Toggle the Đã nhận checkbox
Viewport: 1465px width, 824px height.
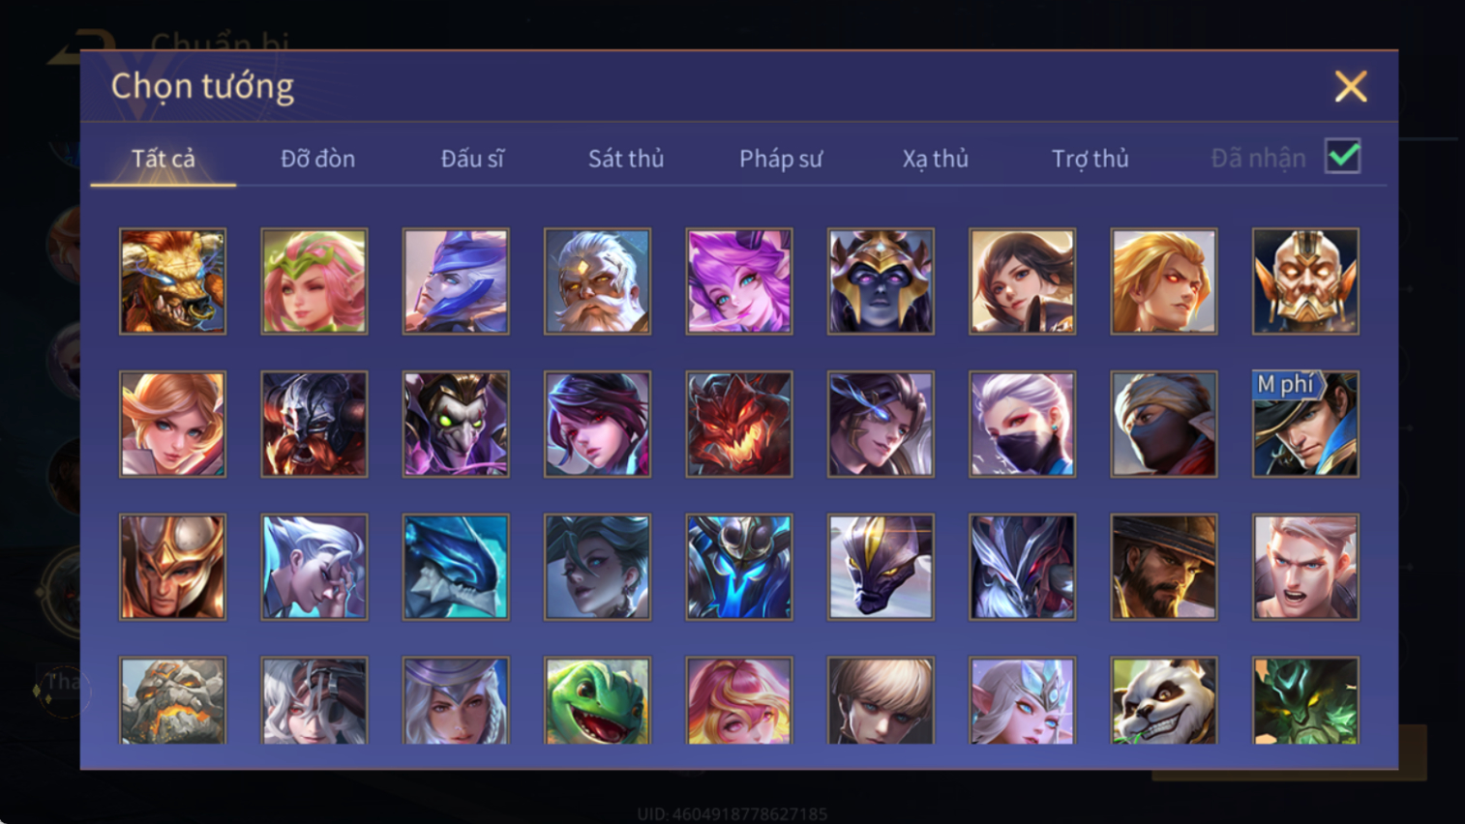[1343, 157]
